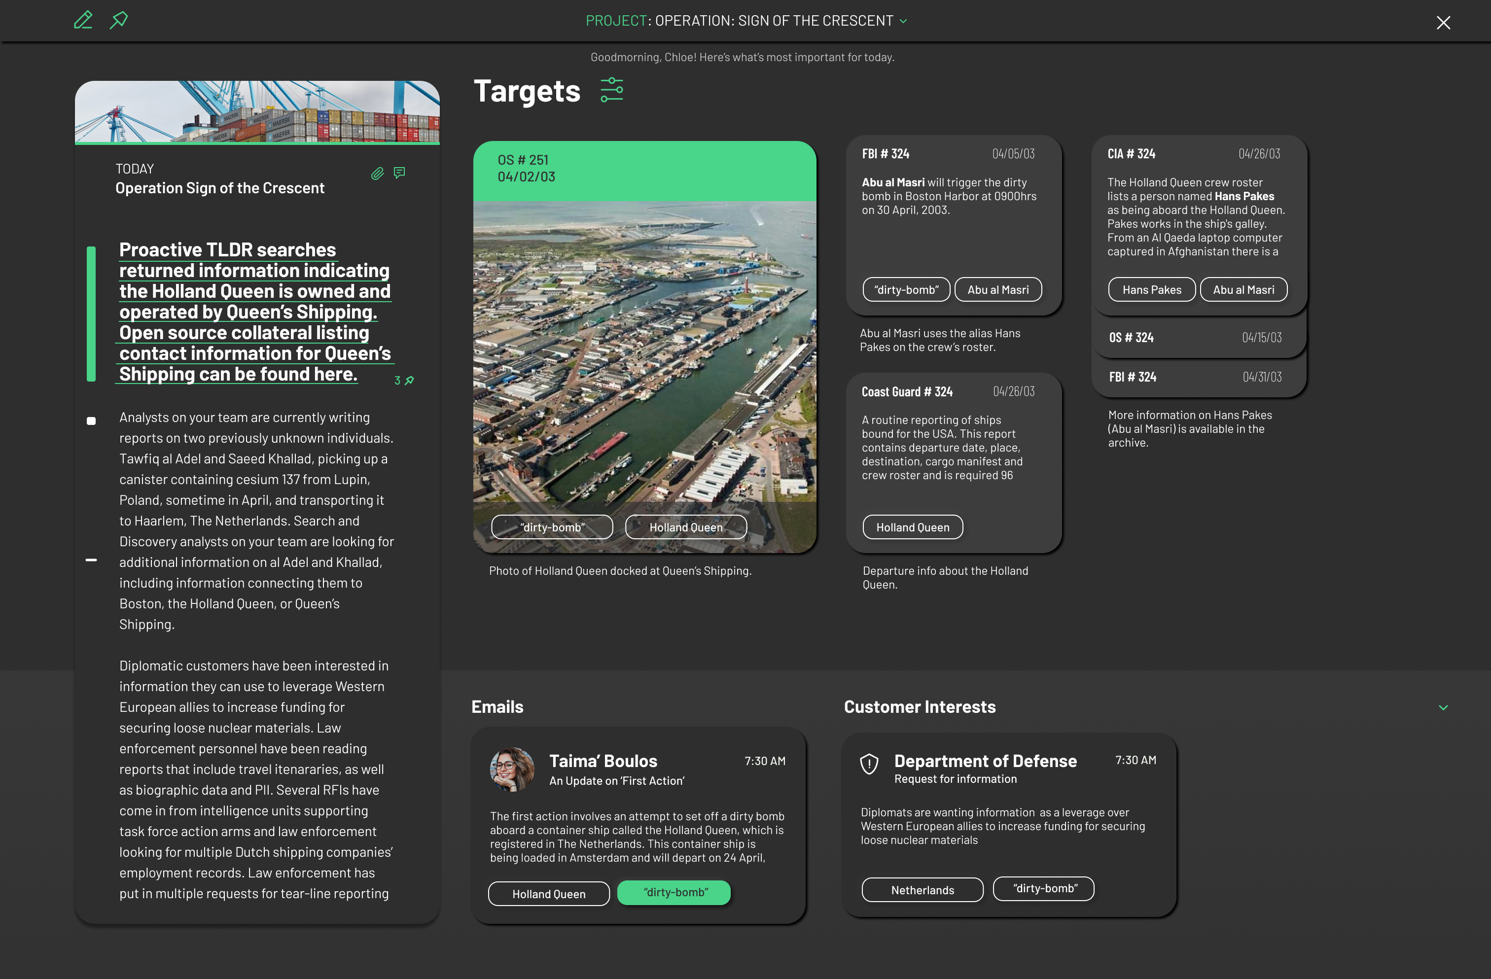The height and width of the screenshot is (979, 1491).
Task: Click Abu al Masri tag on FBI card
Action: [x=997, y=290]
